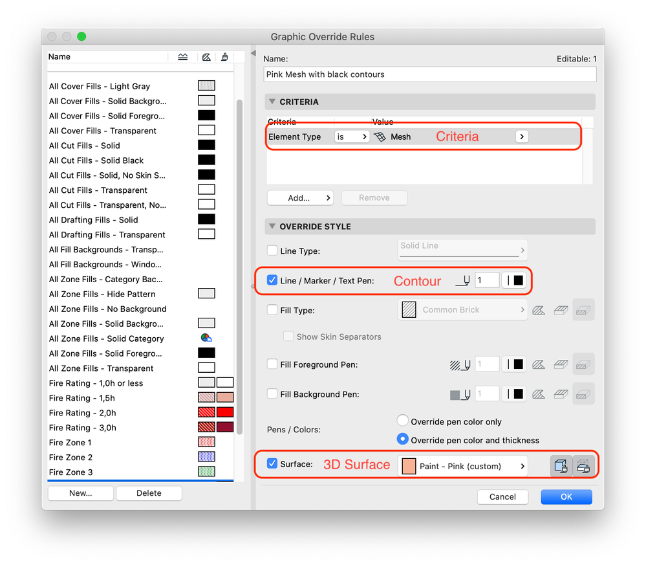Click the Fill Foreground Pen hatch-pen icon
This screenshot has height=565, width=646.
point(460,364)
